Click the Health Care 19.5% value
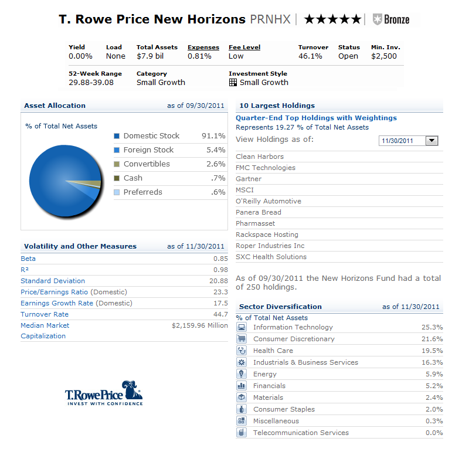The height and width of the screenshot is (462, 469). coord(432,351)
